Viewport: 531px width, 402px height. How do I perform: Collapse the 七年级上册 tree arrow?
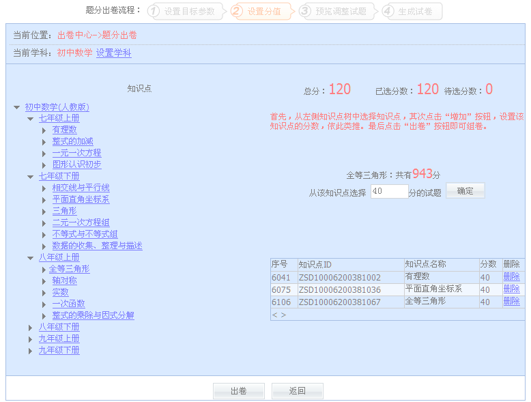pyautogui.click(x=30, y=119)
